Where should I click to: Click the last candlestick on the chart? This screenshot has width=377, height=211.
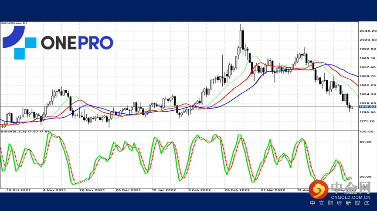pos(352,108)
